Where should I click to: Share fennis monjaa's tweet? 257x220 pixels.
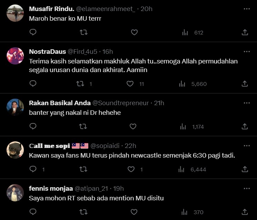pos(245,212)
